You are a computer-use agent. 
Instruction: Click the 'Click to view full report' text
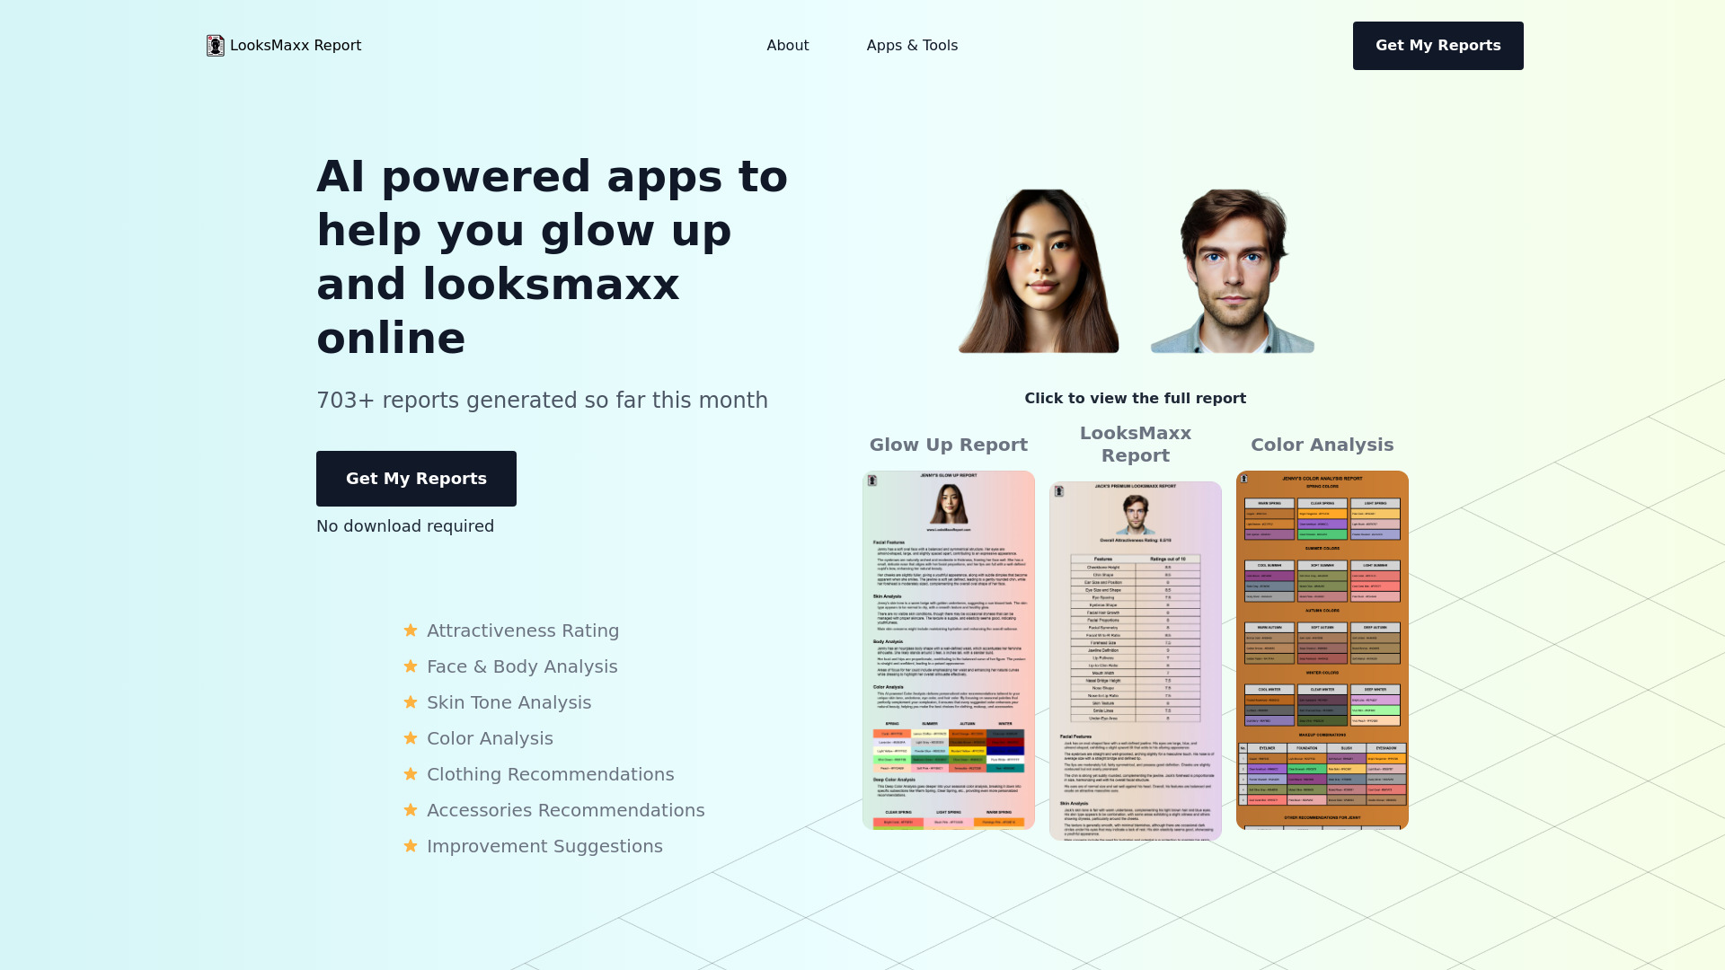coord(1135,398)
